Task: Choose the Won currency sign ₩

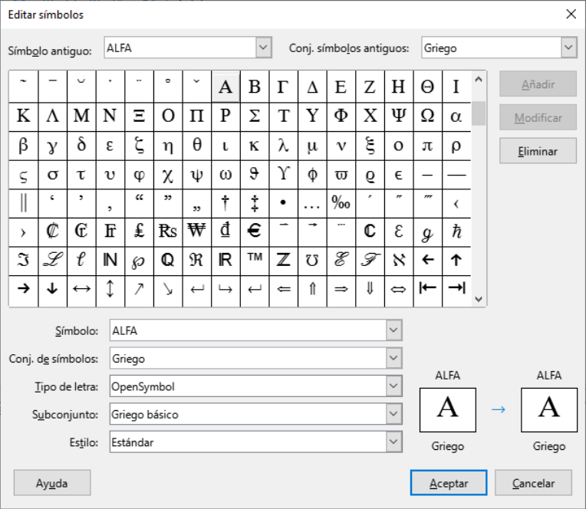Action: pos(196,232)
